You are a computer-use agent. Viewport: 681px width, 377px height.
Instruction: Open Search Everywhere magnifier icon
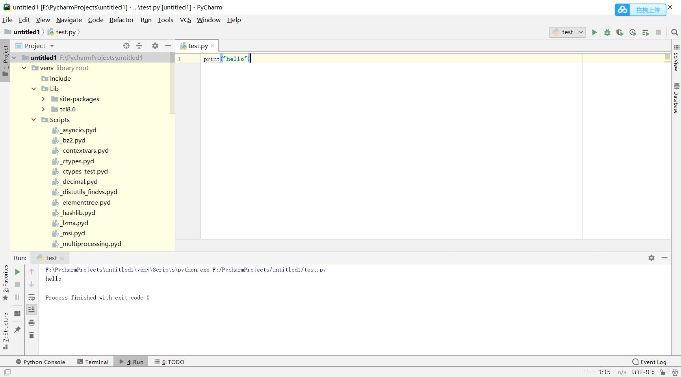click(x=674, y=32)
